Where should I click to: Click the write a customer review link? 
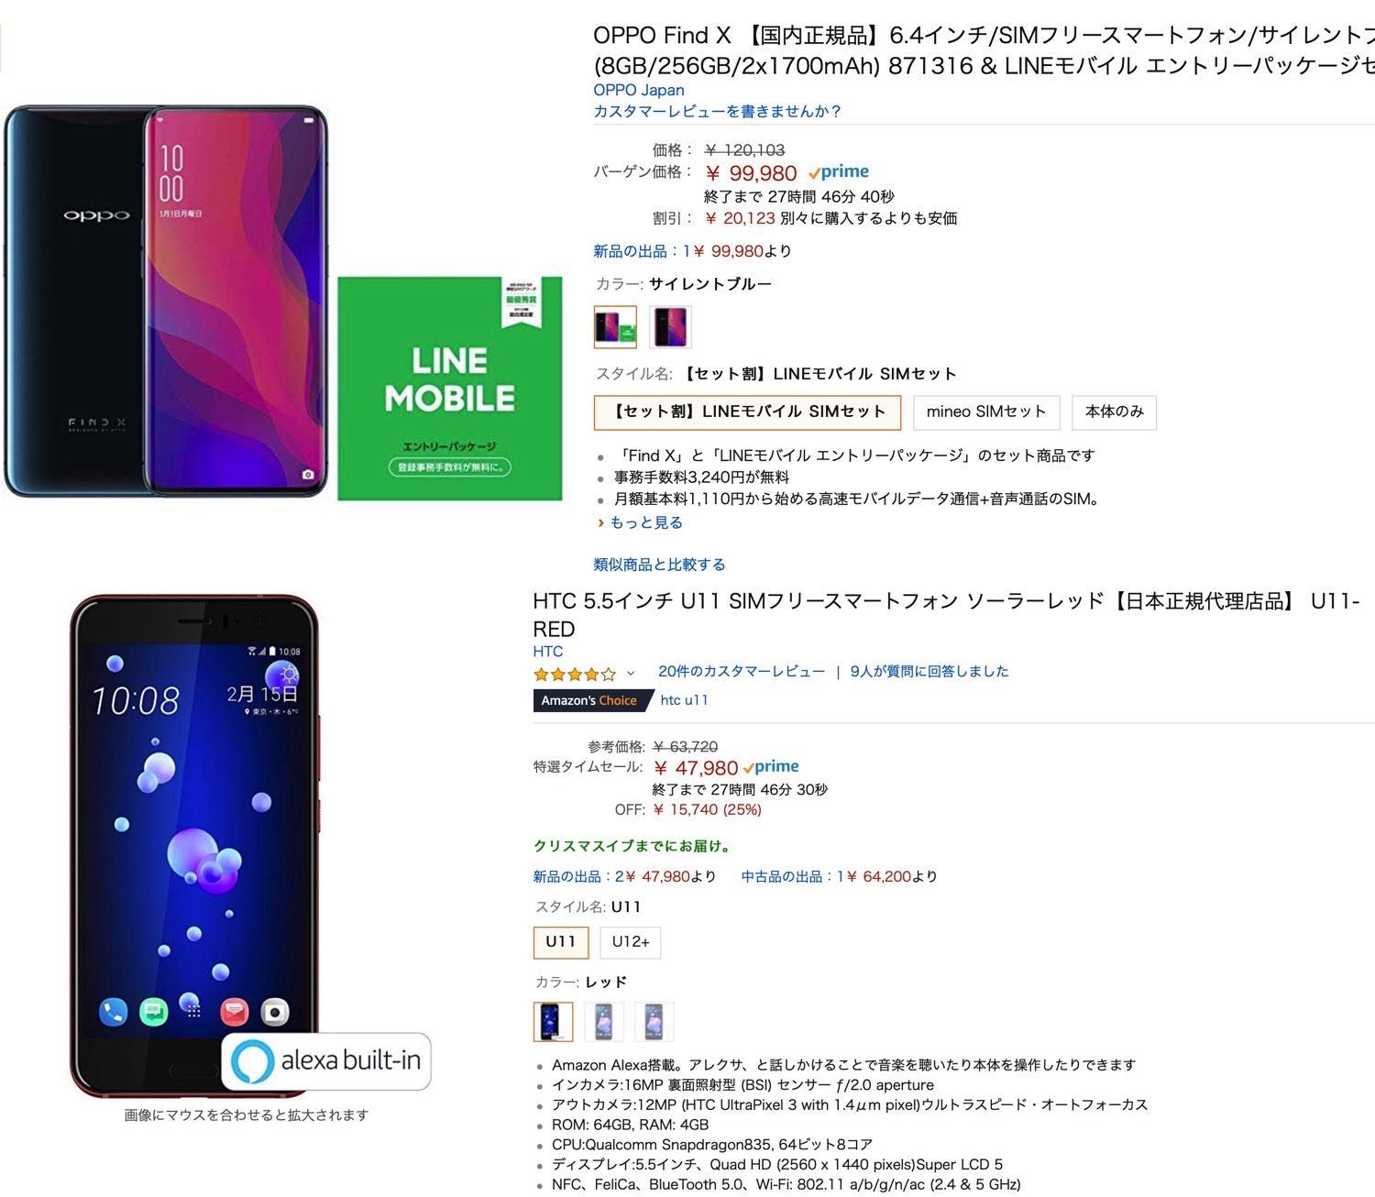click(717, 112)
